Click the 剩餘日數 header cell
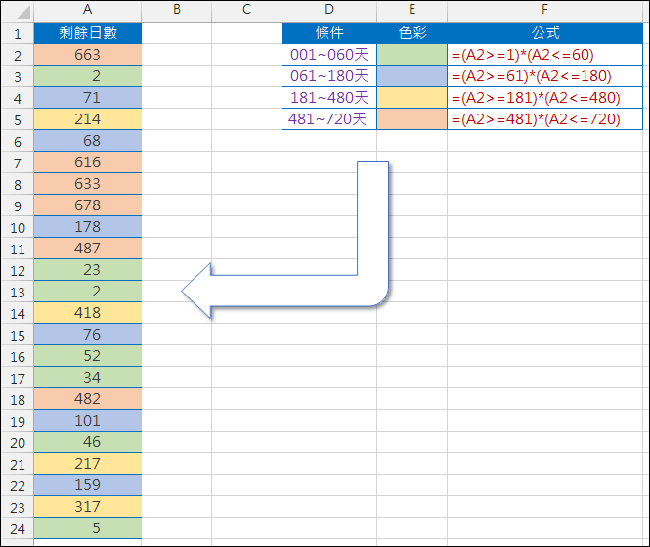650x547 pixels. coord(87,33)
